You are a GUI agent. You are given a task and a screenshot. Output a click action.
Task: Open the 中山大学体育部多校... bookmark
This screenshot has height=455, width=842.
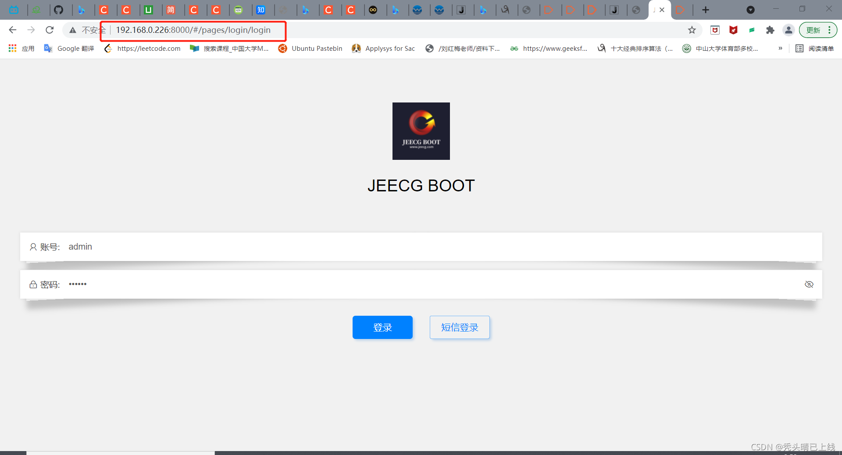tap(720, 48)
